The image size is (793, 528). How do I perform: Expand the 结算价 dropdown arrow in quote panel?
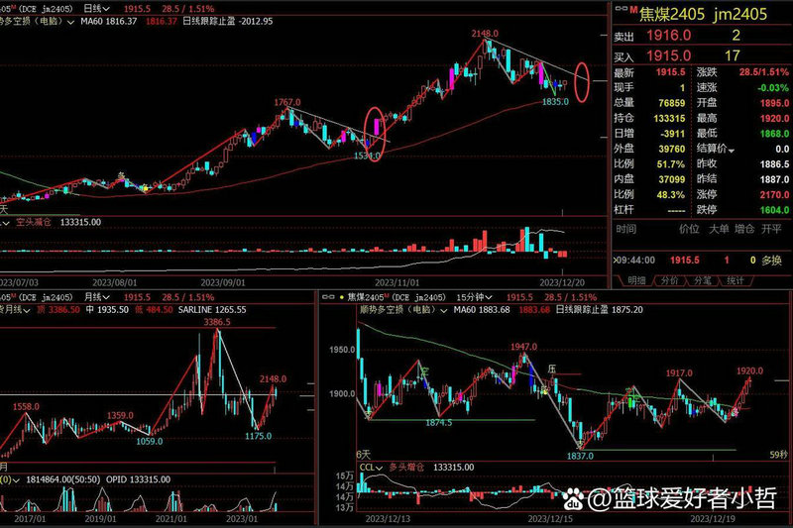pos(734,148)
